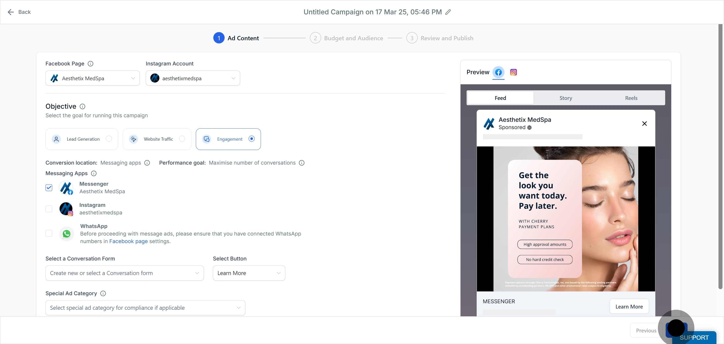Go Back using the top-left button

[x=19, y=12]
